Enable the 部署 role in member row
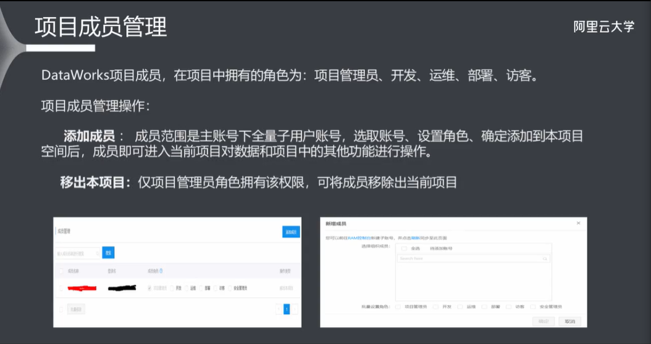The height and width of the screenshot is (344, 651). (201, 288)
